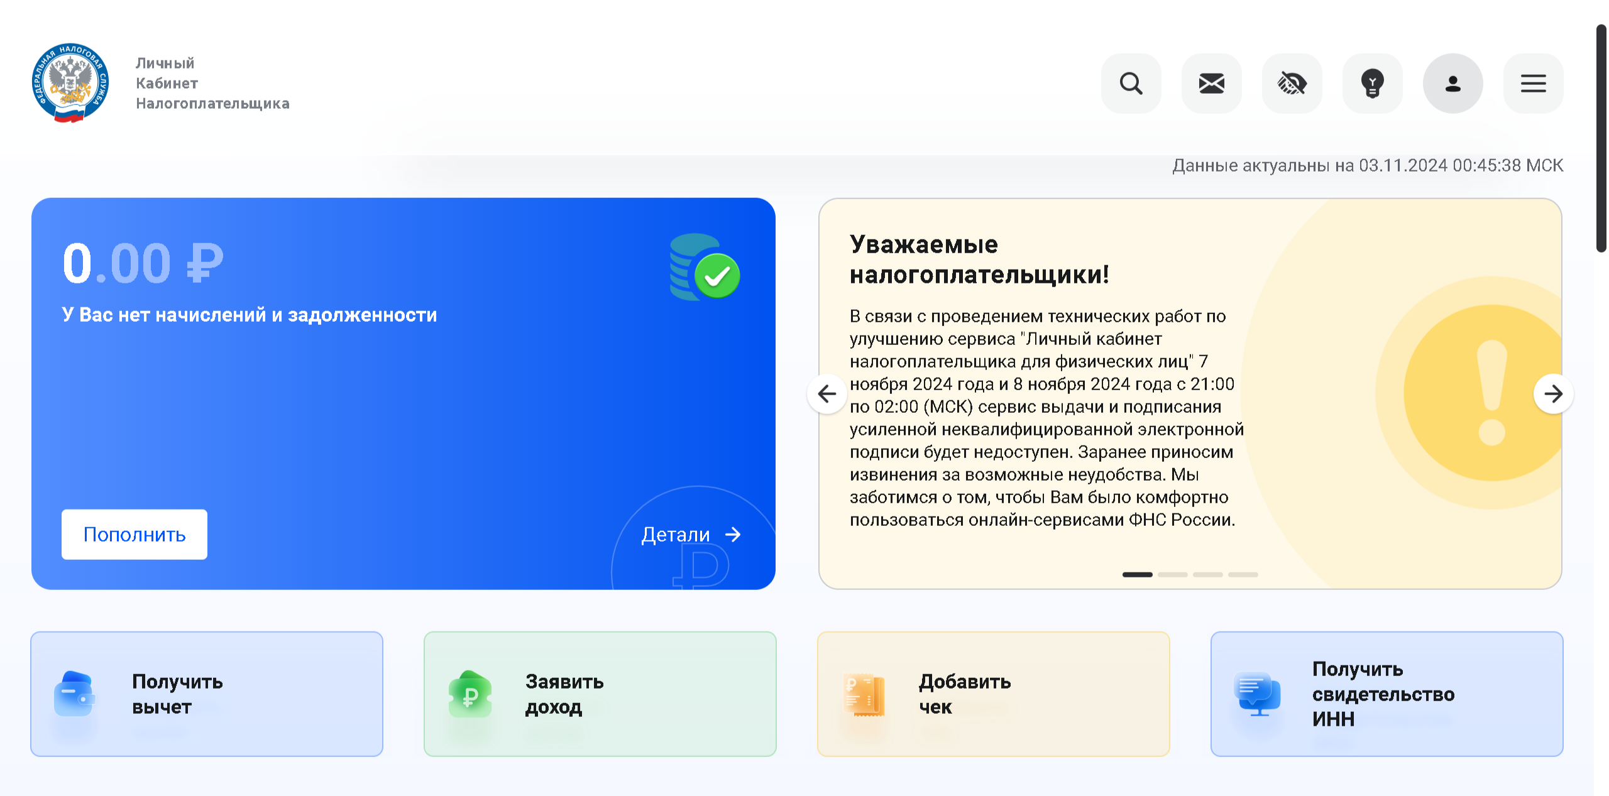
Task: Open the Заявить доход tile
Action: pyautogui.click(x=600, y=694)
